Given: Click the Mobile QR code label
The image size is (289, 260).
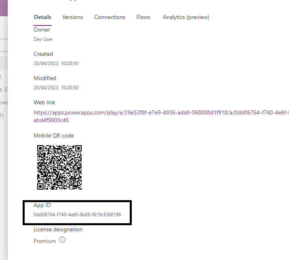Looking at the screenshot, I should point(54,136).
